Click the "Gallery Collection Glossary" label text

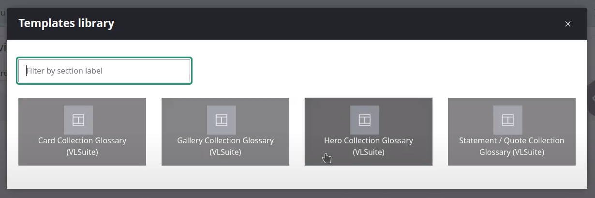point(225,140)
